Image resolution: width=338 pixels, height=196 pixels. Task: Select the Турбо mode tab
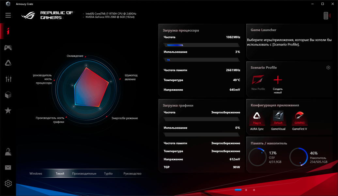[108, 173]
